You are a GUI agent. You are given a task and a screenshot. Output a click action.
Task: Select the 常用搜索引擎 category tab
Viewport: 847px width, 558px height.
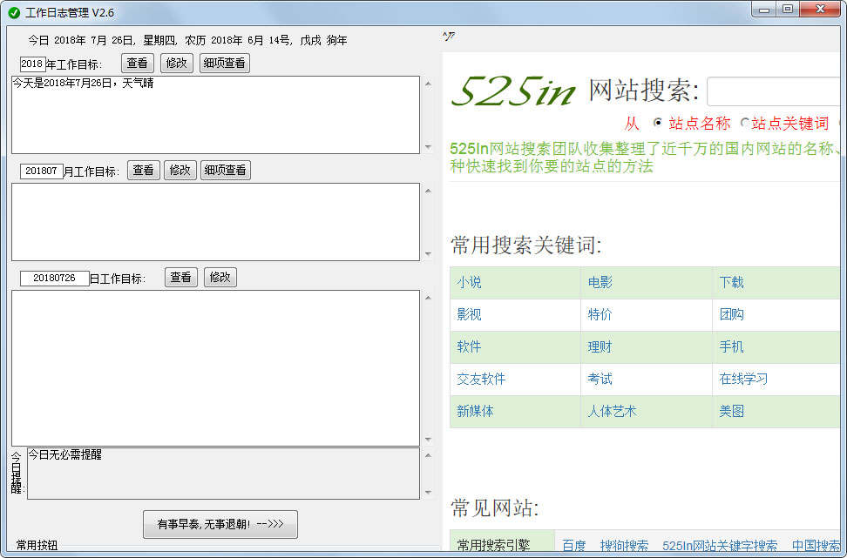pyautogui.click(x=493, y=546)
